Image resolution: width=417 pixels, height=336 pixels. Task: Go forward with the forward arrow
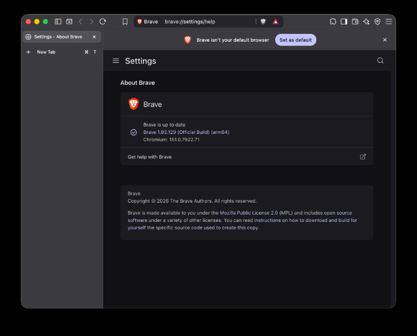tap(92, 21)
